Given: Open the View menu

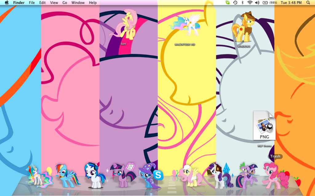Looking at the screenshot, I should coord(54,2).
